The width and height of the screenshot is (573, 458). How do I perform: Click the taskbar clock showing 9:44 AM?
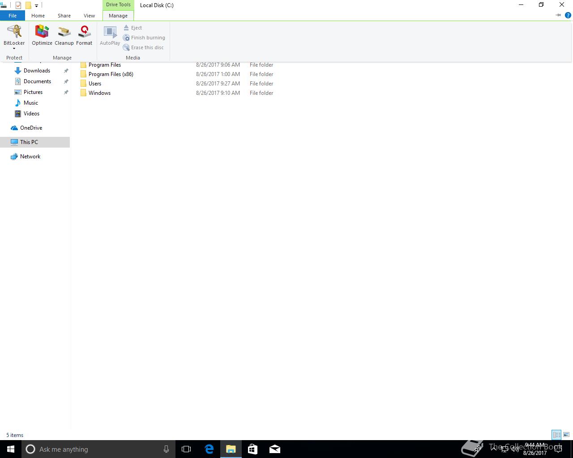click(x=535, y=449)
